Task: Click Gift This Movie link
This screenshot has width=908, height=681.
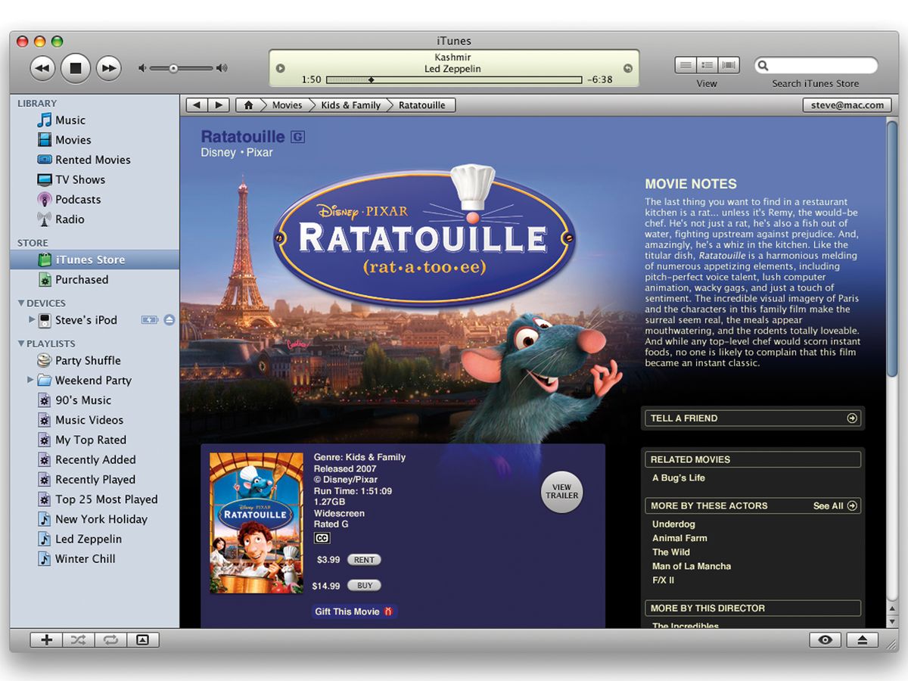Action: 354,611
